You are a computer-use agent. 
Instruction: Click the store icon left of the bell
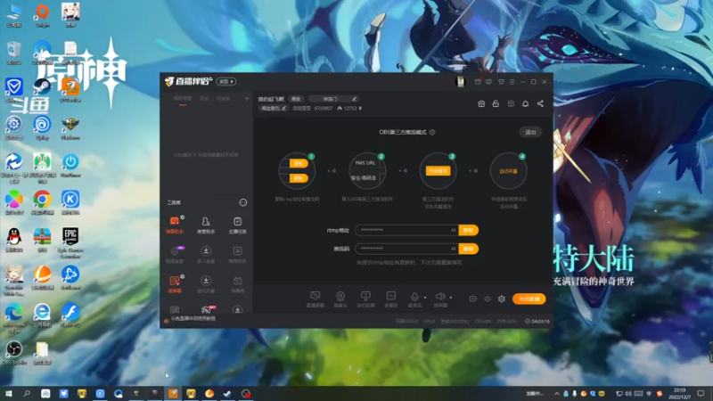tap(511, 103)
